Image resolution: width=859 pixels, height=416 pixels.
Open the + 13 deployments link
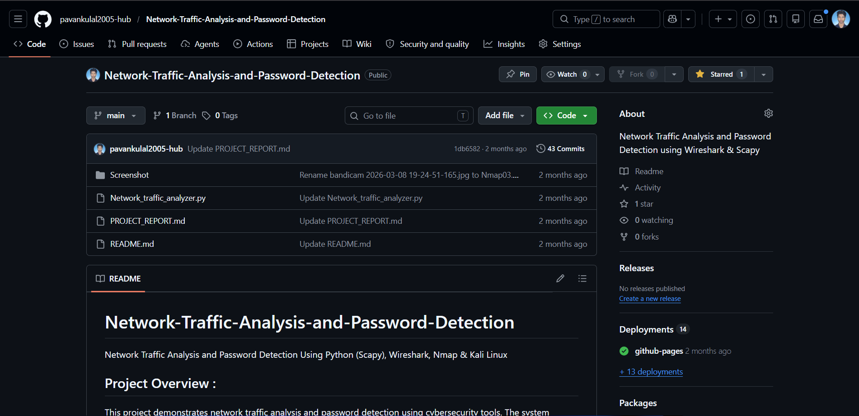651,372
